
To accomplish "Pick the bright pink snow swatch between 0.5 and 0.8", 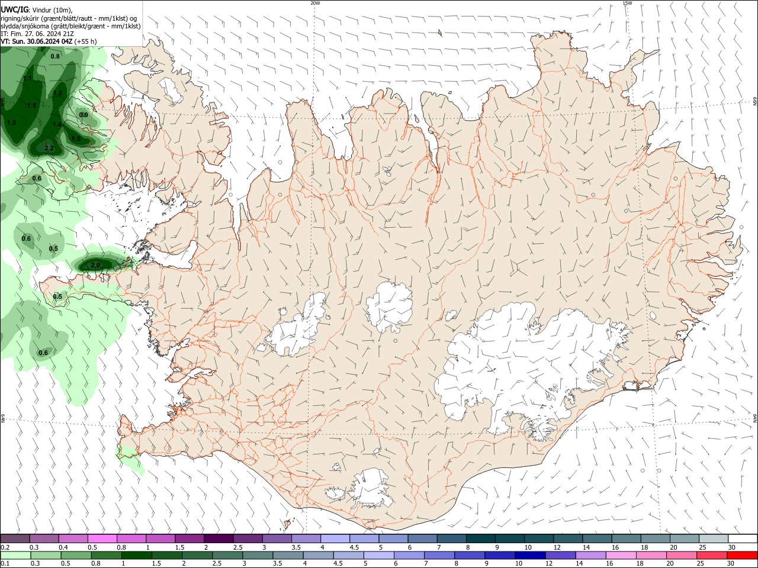I will point(102,539).
